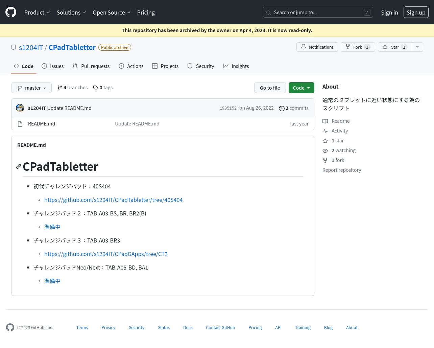Open the star lists dropdown arrow
The height and width of the screenshot is (348, 434).
click(417, 47)
